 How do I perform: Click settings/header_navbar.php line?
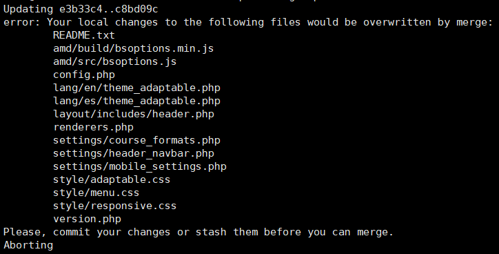(x=133, y=153)
